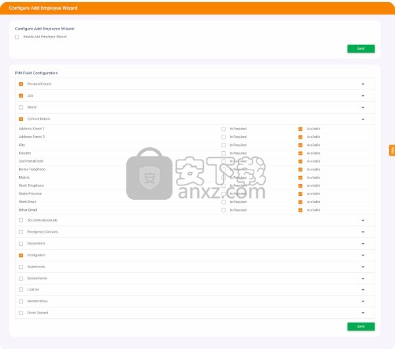Mark Country as required
This screenshot has width=395, height=349.
point(223,153)
